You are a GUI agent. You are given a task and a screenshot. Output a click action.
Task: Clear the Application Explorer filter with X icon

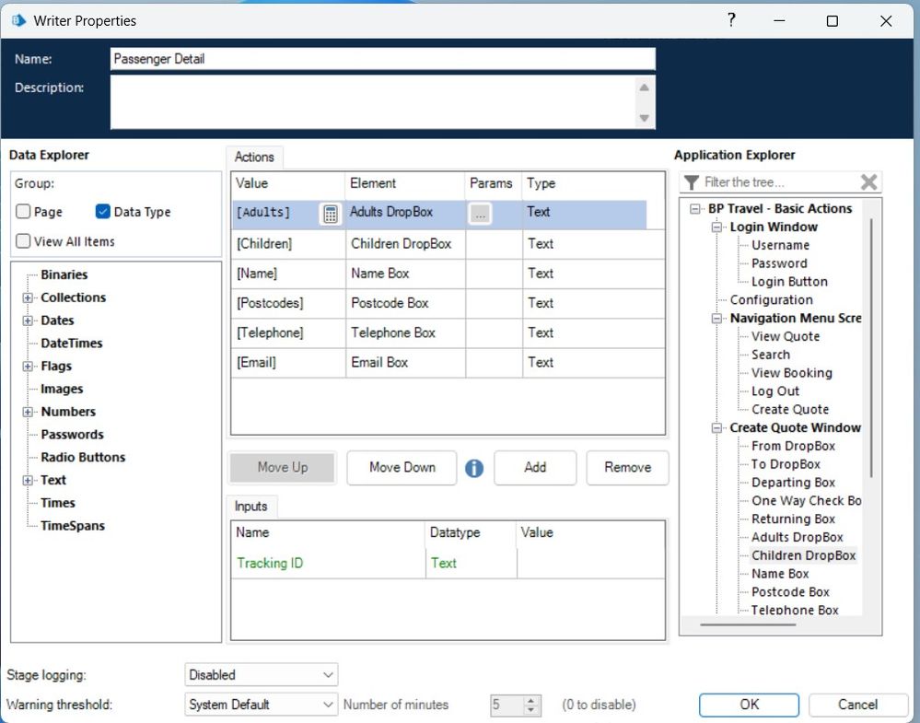(868, 182)
